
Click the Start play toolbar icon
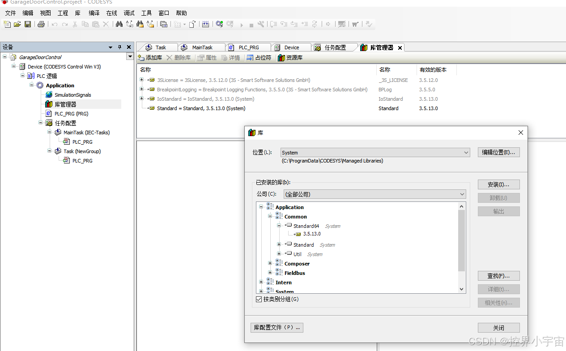point(242,25)
